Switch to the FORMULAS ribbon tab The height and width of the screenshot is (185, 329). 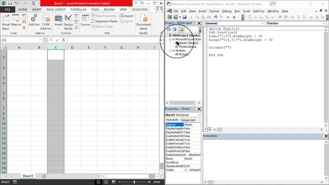click(78, 10)
